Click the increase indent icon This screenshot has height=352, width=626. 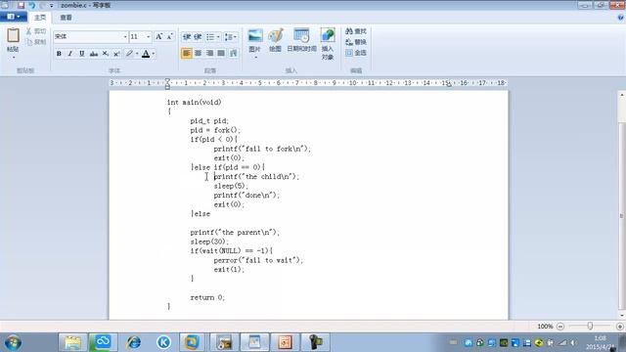point(198,37)
